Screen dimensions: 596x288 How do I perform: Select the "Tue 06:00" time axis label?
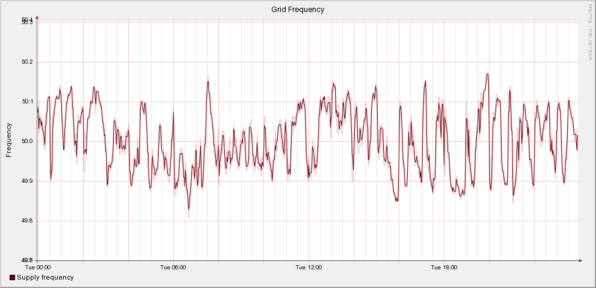[x=173, y=267]
